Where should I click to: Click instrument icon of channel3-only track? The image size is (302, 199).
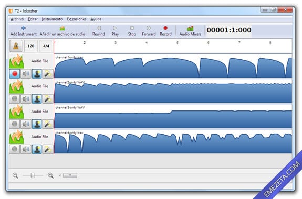tap(17, 112)
